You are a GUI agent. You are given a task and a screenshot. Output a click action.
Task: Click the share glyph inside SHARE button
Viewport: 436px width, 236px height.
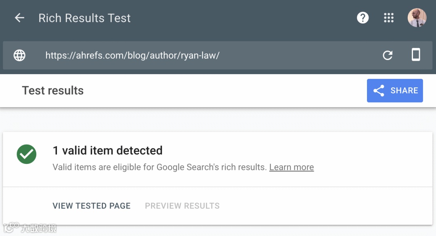pos(379,91)
